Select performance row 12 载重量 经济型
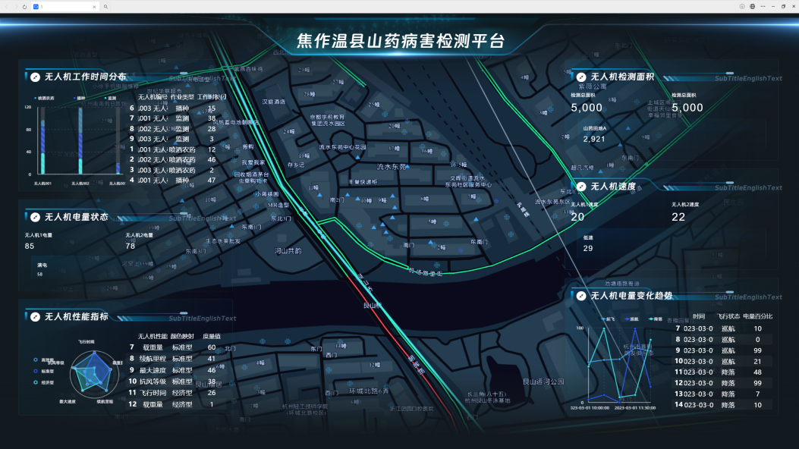 pyautogui.click(x=176, y=404)
